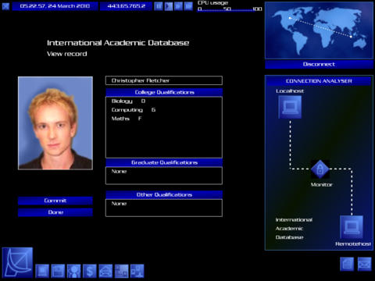This screenshot has width=375, height=281.
Task: Disconnect from the remote host
Action: point(319,64)
